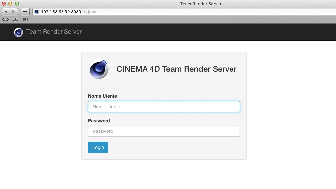This screenshot has height=189, width=336.
Task: Open the Reading List glasses icon
Action: pyautogui.click(x=5, y=19)
